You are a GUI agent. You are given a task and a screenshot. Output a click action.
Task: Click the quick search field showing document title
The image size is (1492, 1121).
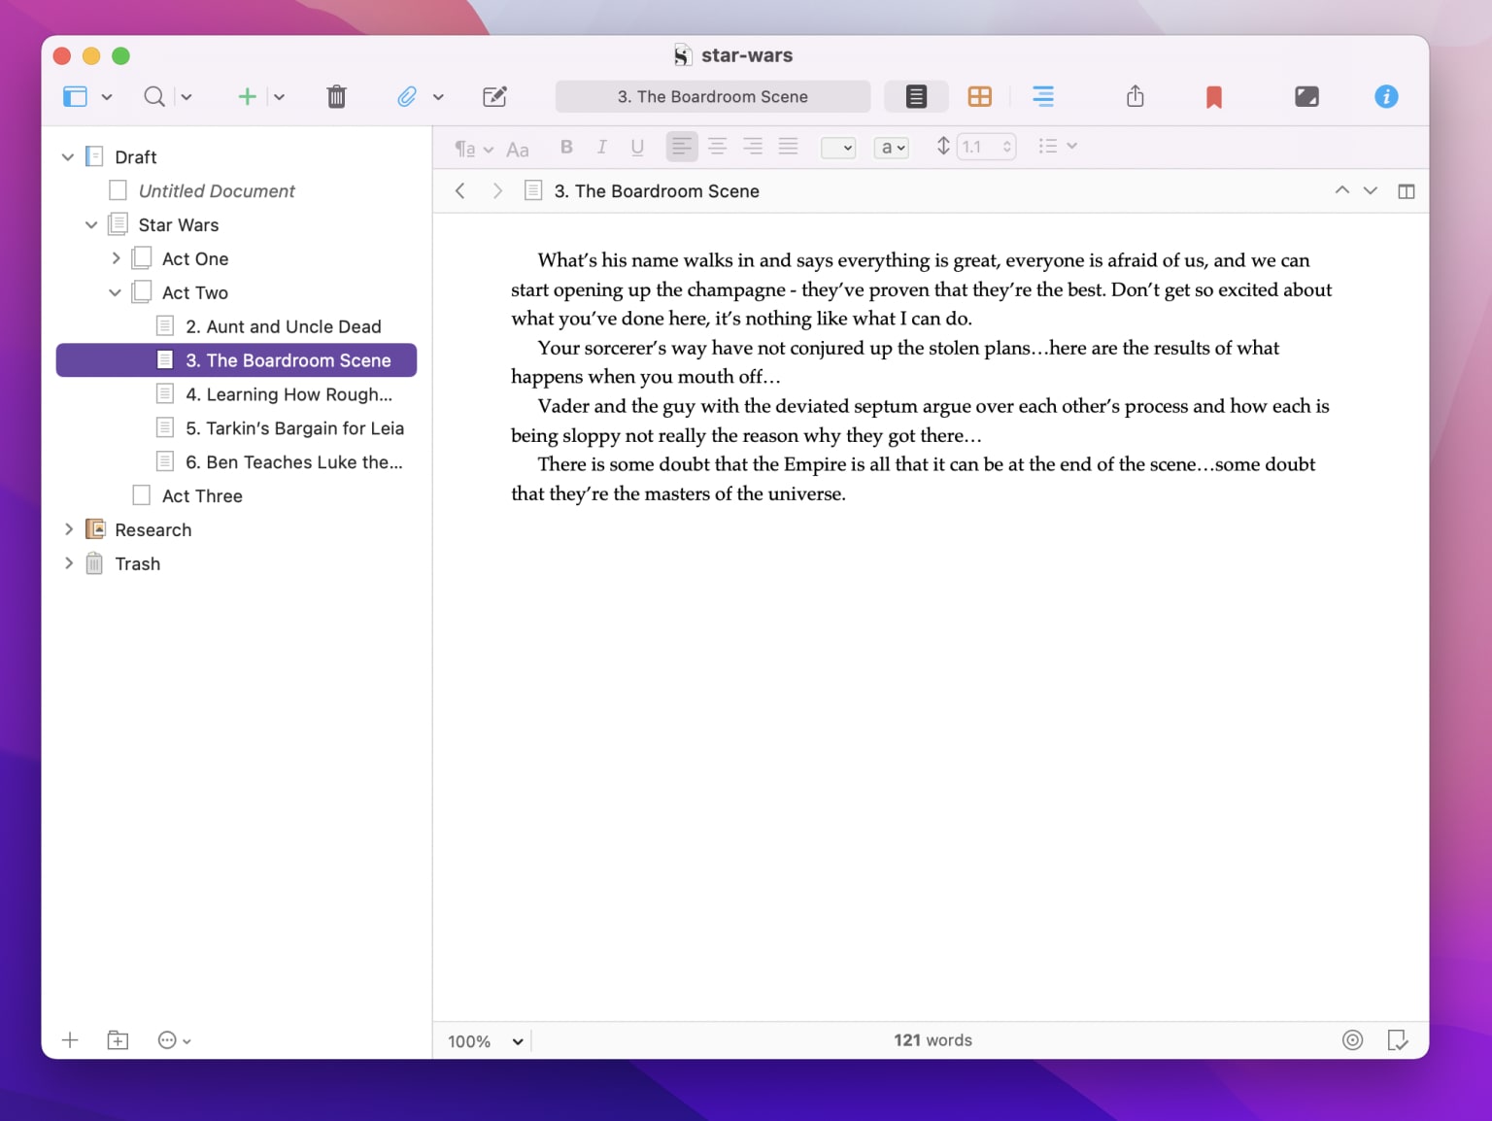pos(713,96)
